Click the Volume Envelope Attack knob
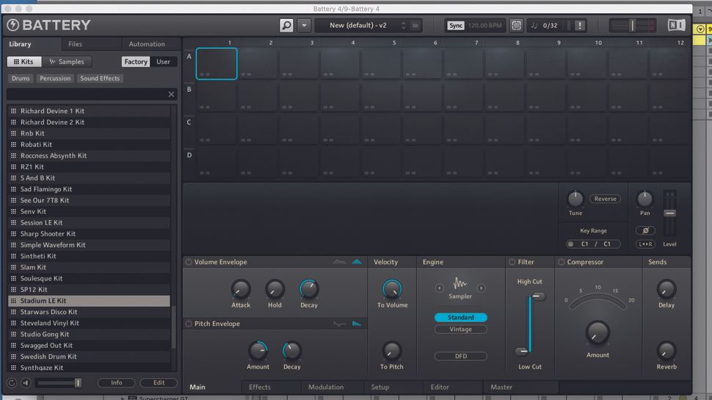 [x=241, y=289]
